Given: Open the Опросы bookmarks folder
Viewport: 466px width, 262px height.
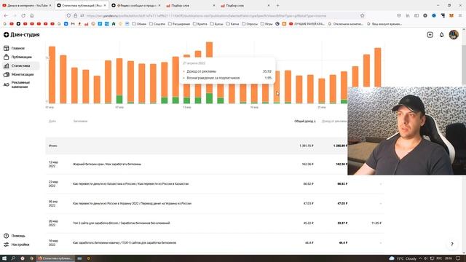Looking at the screenshot, I should [x=250, y=24].
